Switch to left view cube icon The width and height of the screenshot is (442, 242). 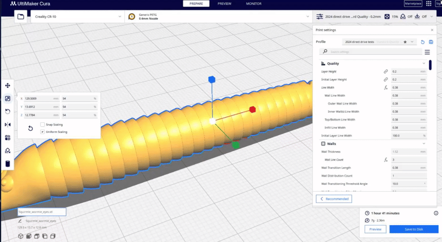click(x=45, y=236)
